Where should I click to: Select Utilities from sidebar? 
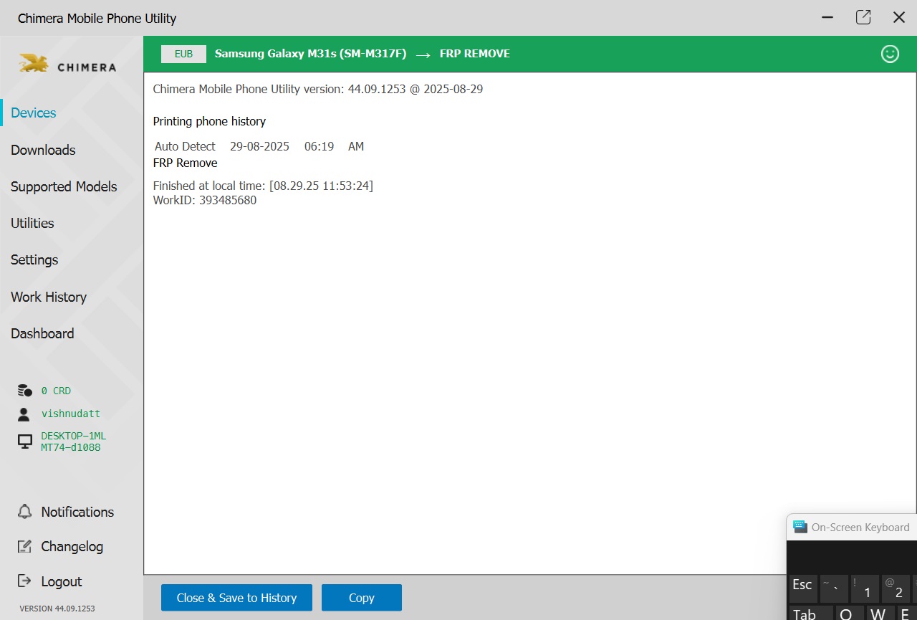click(32, 223)
